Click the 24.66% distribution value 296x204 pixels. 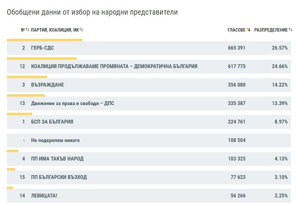pyautogui.click(x=279, y=66)
